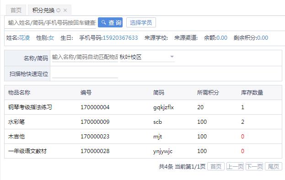Click the 余额 value 0.00
This screenshot has width=285, height=180.
[222, 38]
